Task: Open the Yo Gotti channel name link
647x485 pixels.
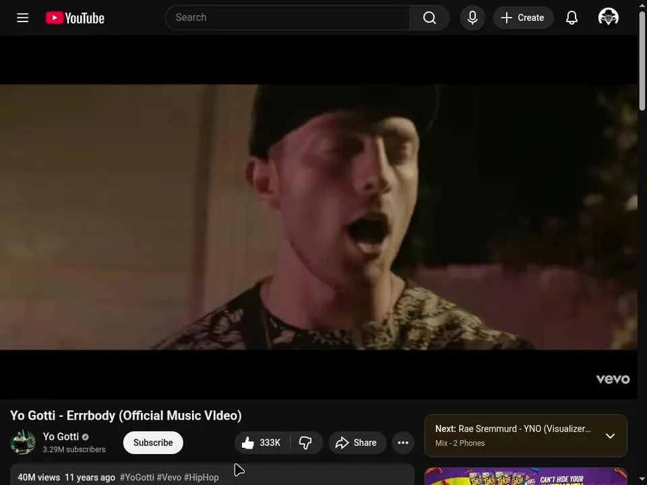Action: point(61,437)
